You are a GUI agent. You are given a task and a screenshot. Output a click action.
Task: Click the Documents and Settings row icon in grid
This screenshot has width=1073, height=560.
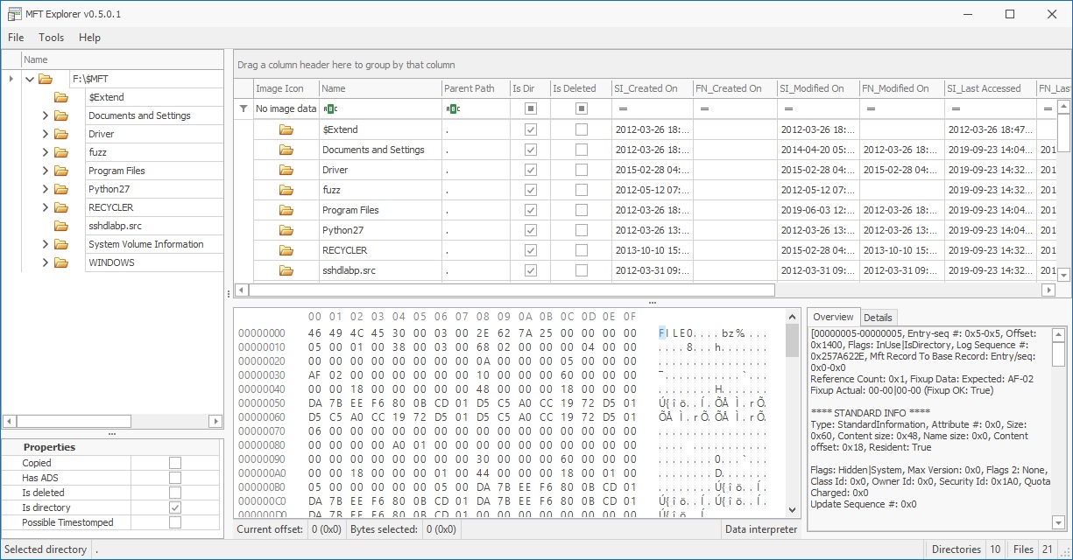point(286,150)
